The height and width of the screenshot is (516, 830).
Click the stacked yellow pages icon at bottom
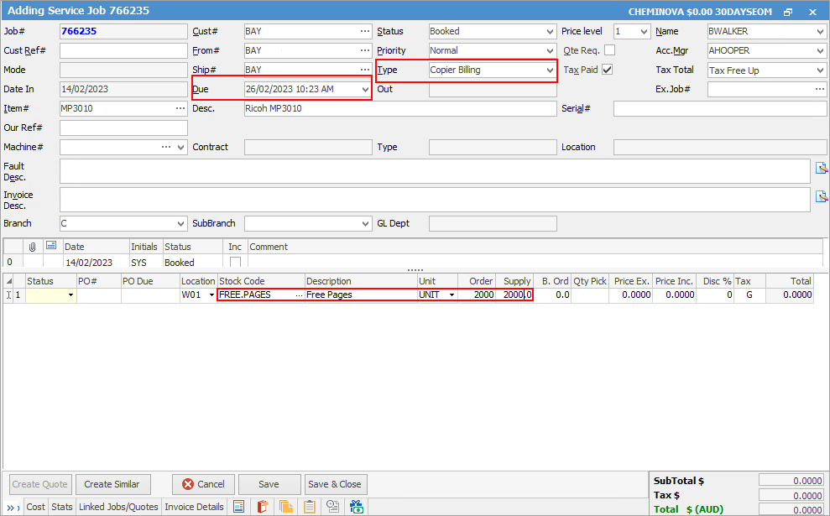pos(286,507)
